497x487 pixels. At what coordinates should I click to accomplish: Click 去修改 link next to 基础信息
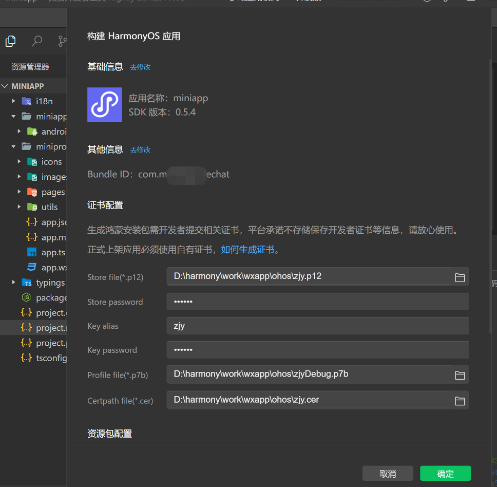click(x=140, y=67)
